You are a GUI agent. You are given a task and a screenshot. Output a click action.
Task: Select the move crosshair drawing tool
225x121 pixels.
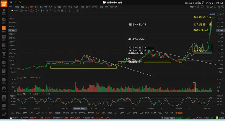12,10
